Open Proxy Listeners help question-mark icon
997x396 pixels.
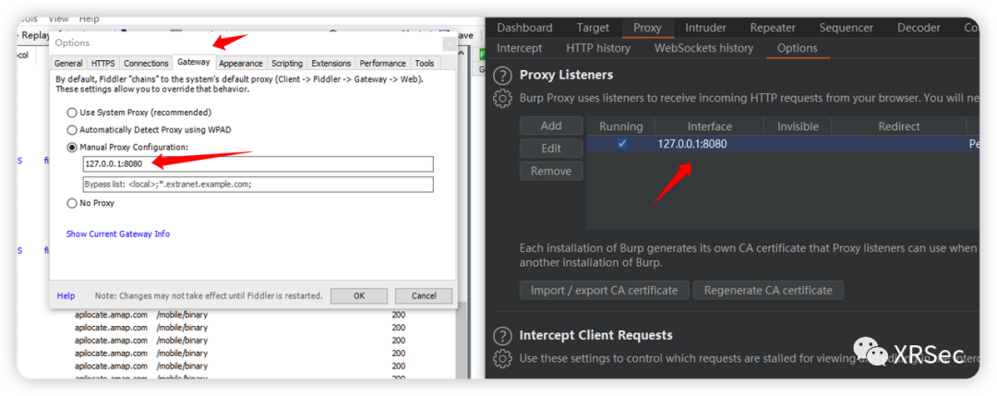502,76
